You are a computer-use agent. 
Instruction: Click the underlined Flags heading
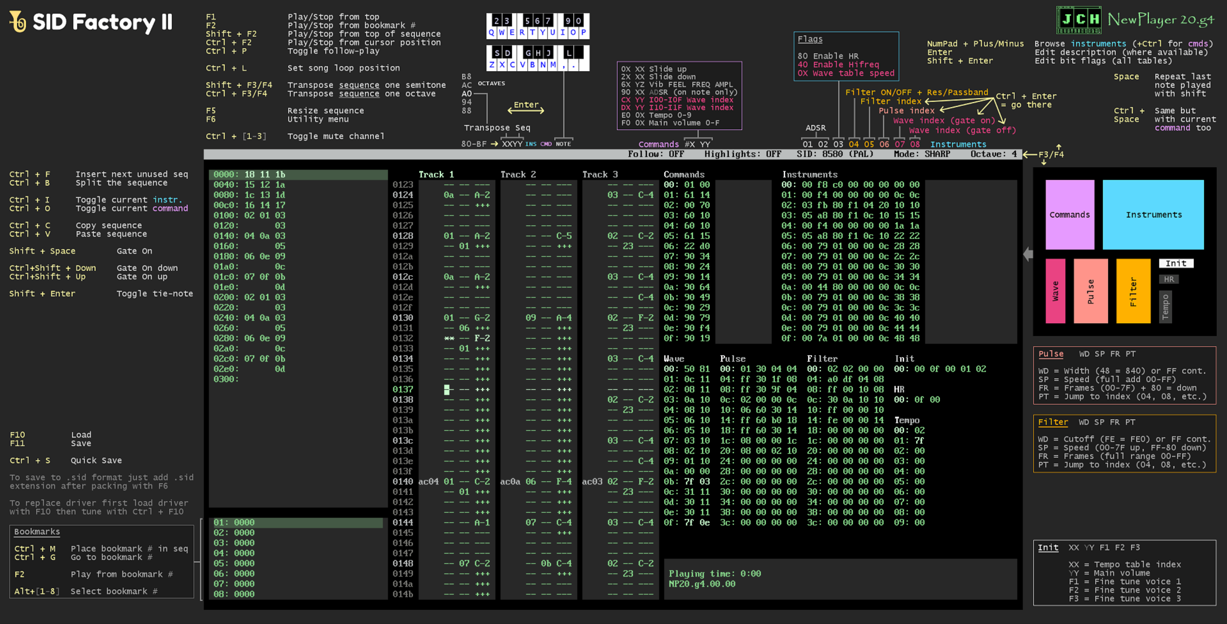pos(810,39)
